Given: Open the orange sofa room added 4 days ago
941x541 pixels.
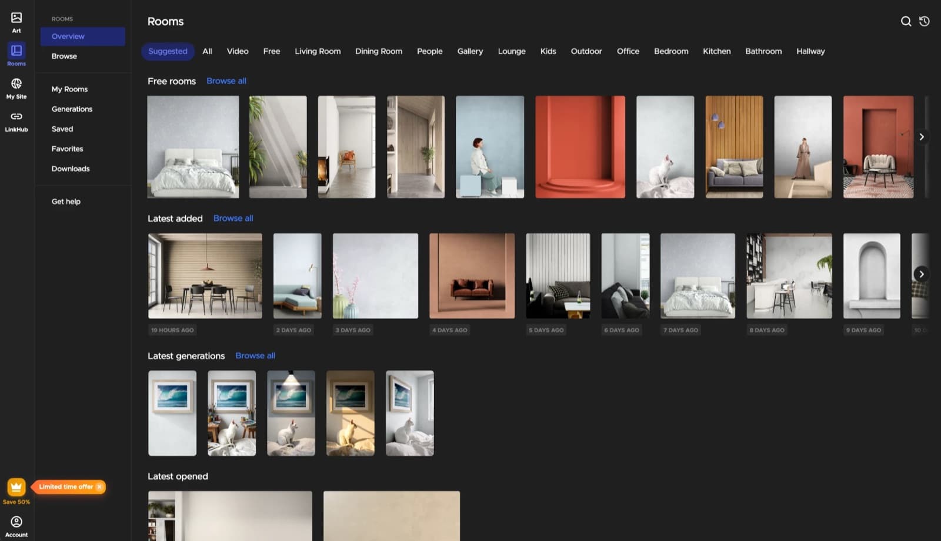Looking at the screenshot, I should (x=472, y=276).
